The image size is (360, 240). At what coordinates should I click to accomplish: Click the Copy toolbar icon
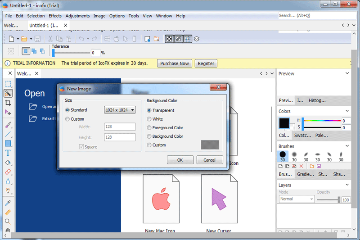pyautogui.click(x=59, y=39)
